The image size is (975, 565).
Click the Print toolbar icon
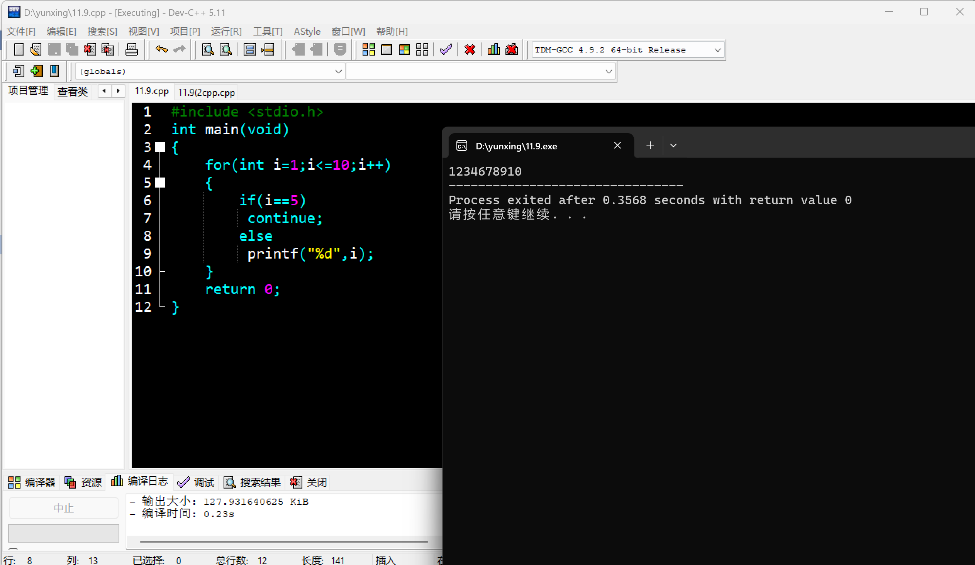click(132, 49)
